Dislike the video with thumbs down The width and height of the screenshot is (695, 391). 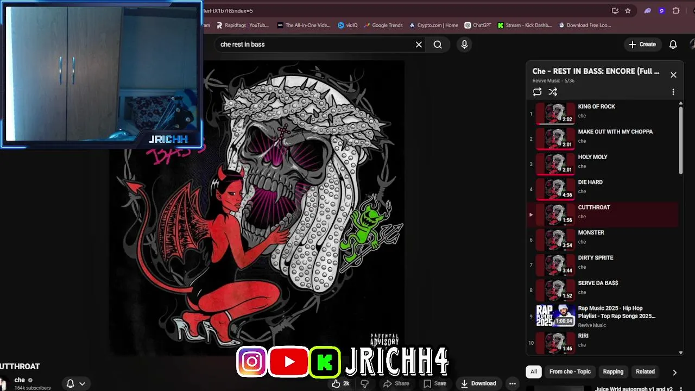(x=365, y=383)
